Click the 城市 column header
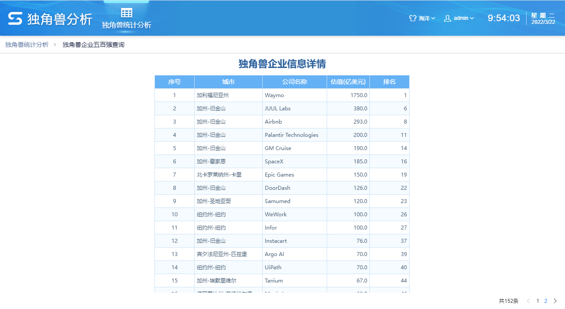 [228, 82]
